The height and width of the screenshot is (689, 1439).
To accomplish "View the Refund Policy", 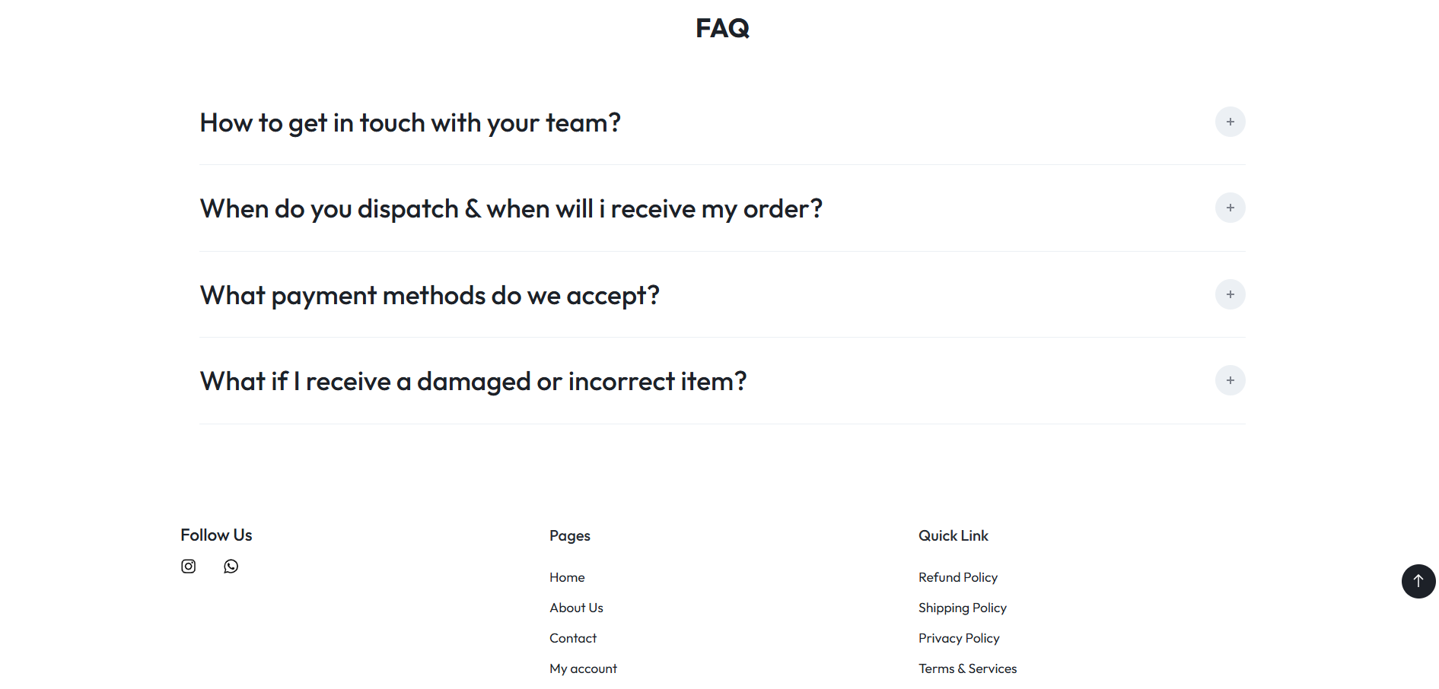I will click(x=957, y=577).
